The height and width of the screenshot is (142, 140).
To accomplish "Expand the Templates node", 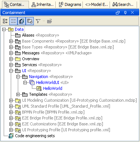I will (18, 94).
